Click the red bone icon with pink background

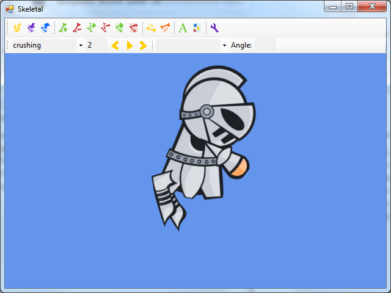[133, 27]
